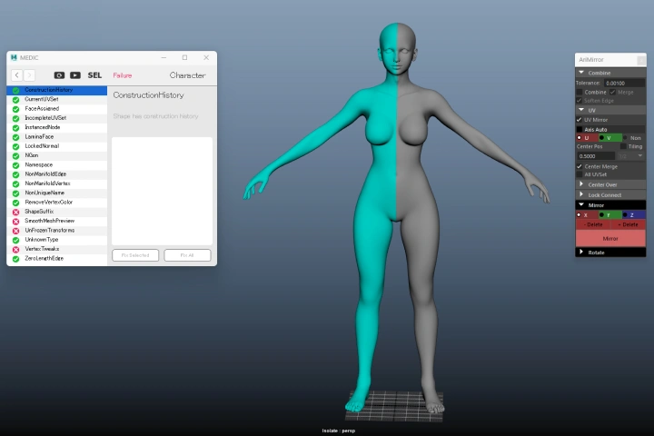Click green check icon beside CurrentUVSet

[x=15, y=100]
